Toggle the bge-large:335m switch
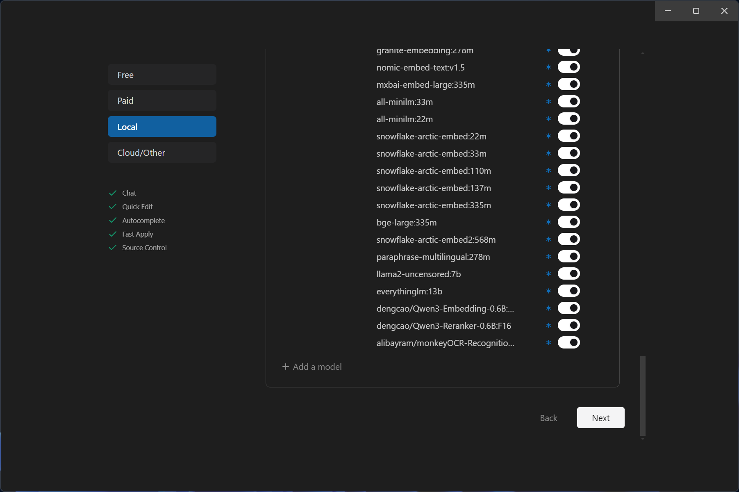 569,222
